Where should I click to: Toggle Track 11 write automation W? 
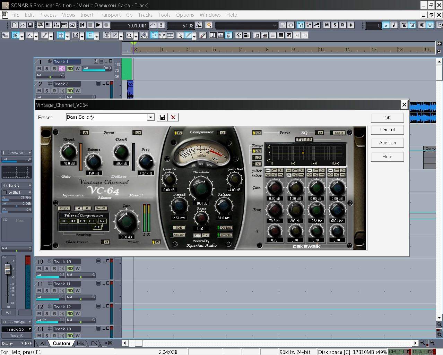(78, 291)
